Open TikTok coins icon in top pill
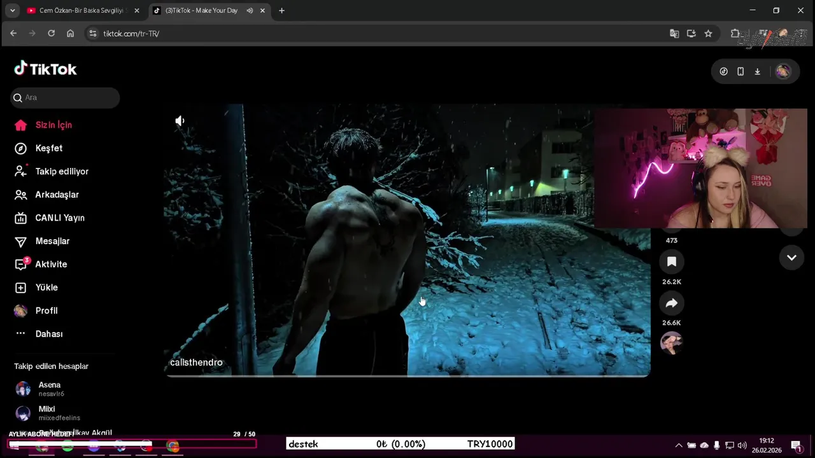815x458 pixels. pyautogui.click(x=723, y=72)
